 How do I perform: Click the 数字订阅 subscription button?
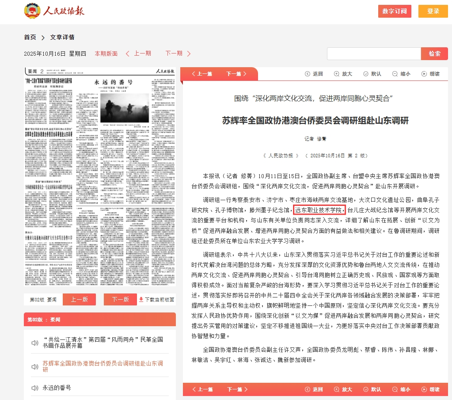(394, 11)
